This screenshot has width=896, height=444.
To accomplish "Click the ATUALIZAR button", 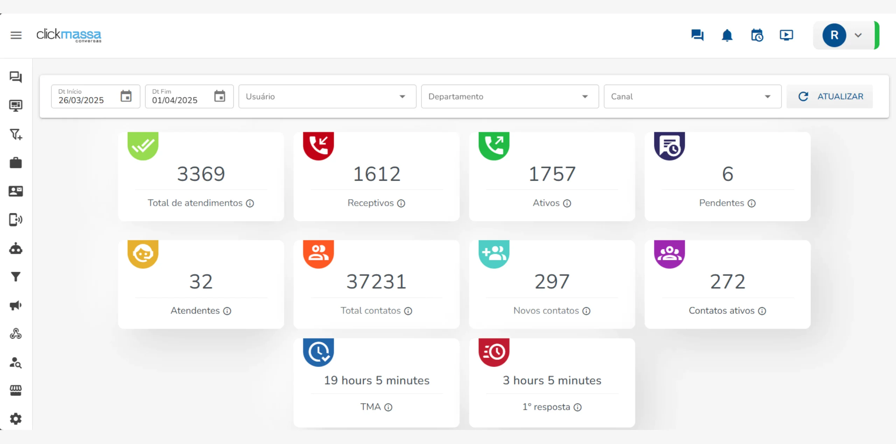I will 830,97.
